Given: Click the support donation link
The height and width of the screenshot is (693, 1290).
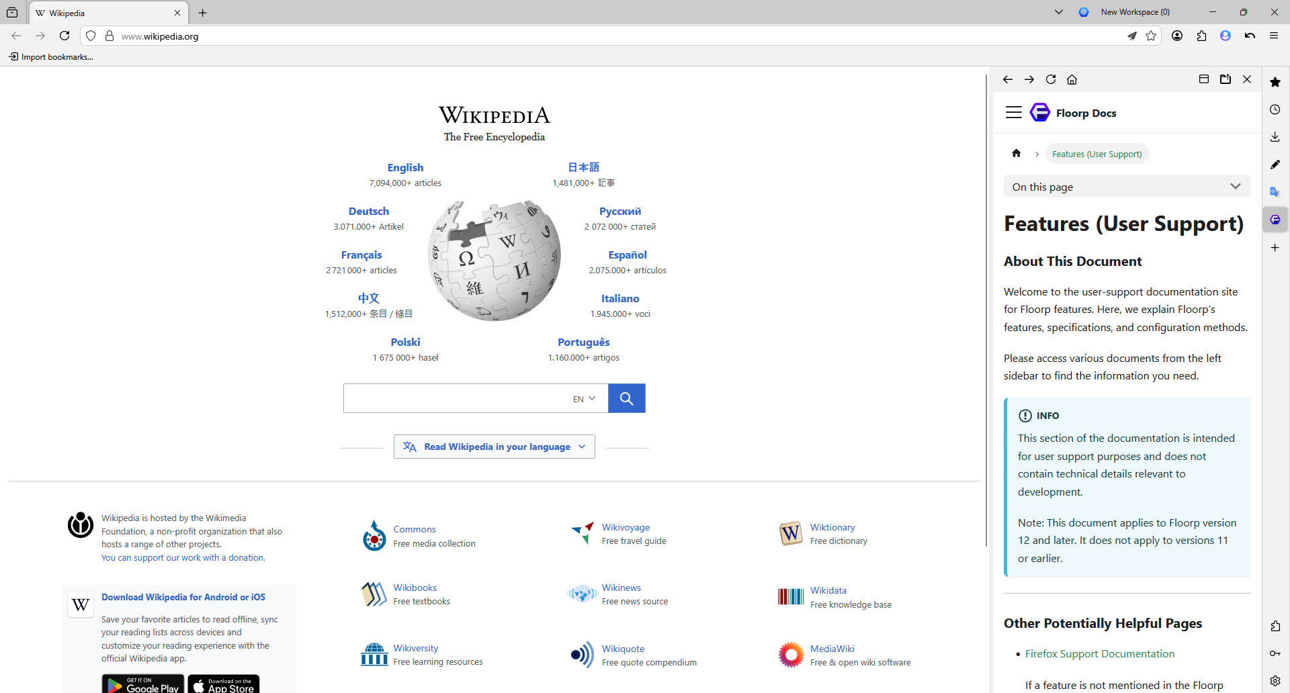Looking at the screenshot, I should click(183, 557).
